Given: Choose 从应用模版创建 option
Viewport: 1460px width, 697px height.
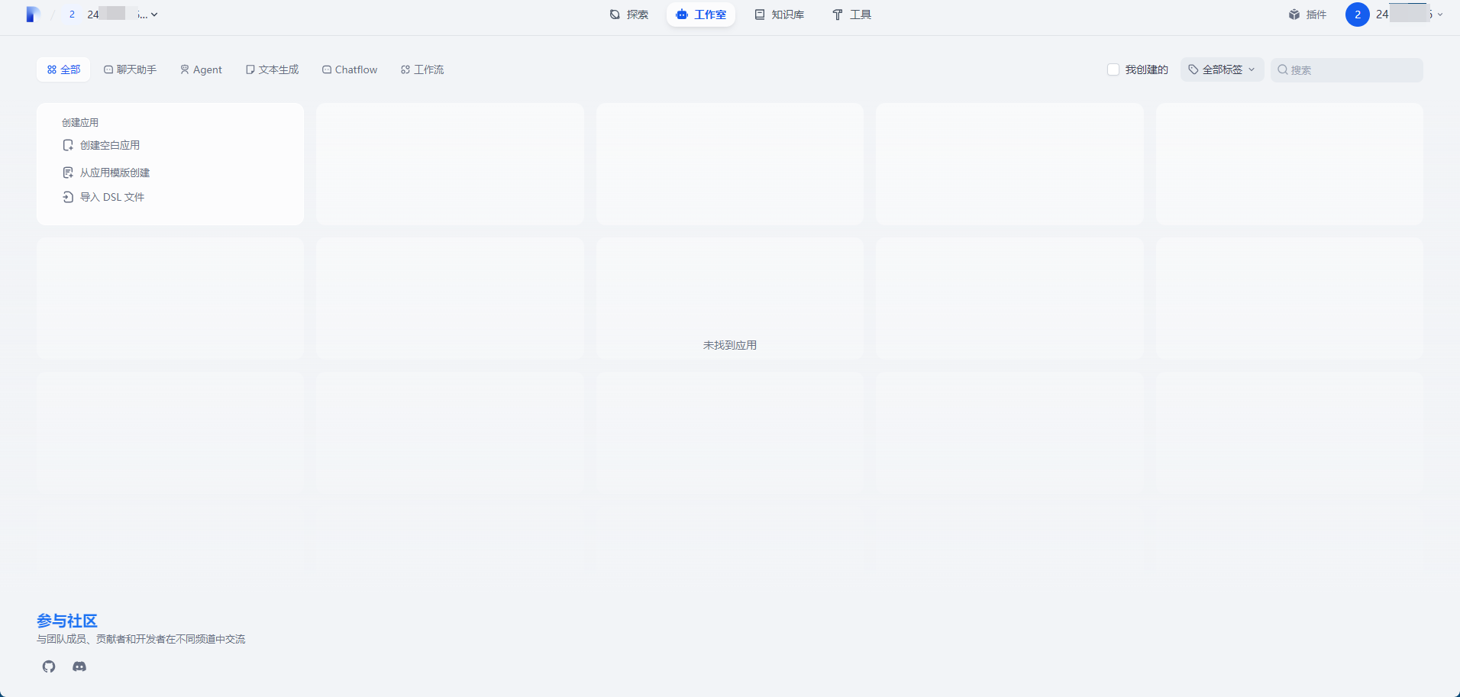Looking at the screenshot, I should pyautogui.click(x=106, y=173).
